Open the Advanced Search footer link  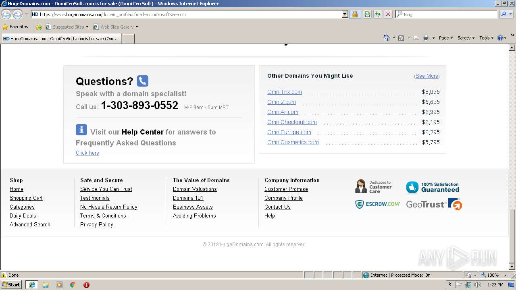(30, 224)
